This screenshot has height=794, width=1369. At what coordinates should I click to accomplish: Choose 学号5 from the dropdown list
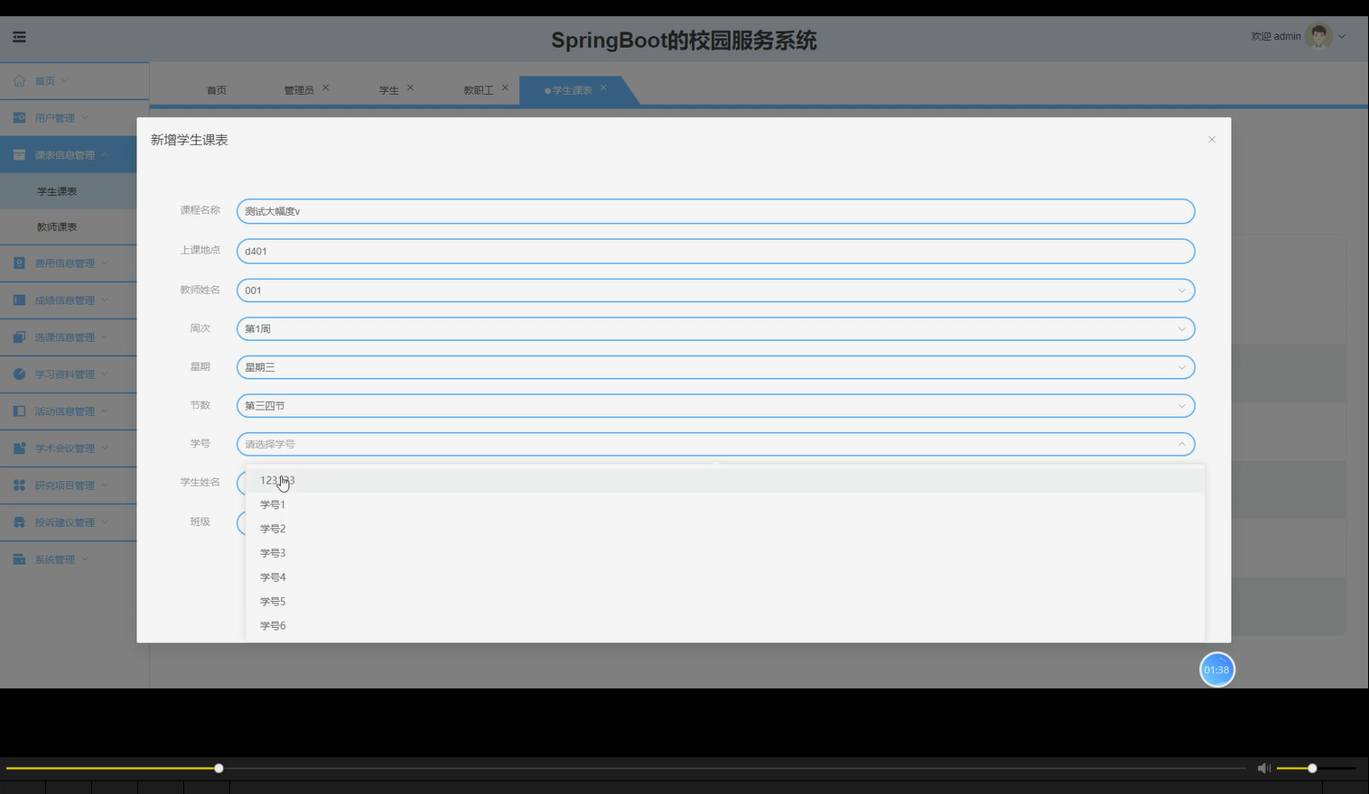(724, 602)
